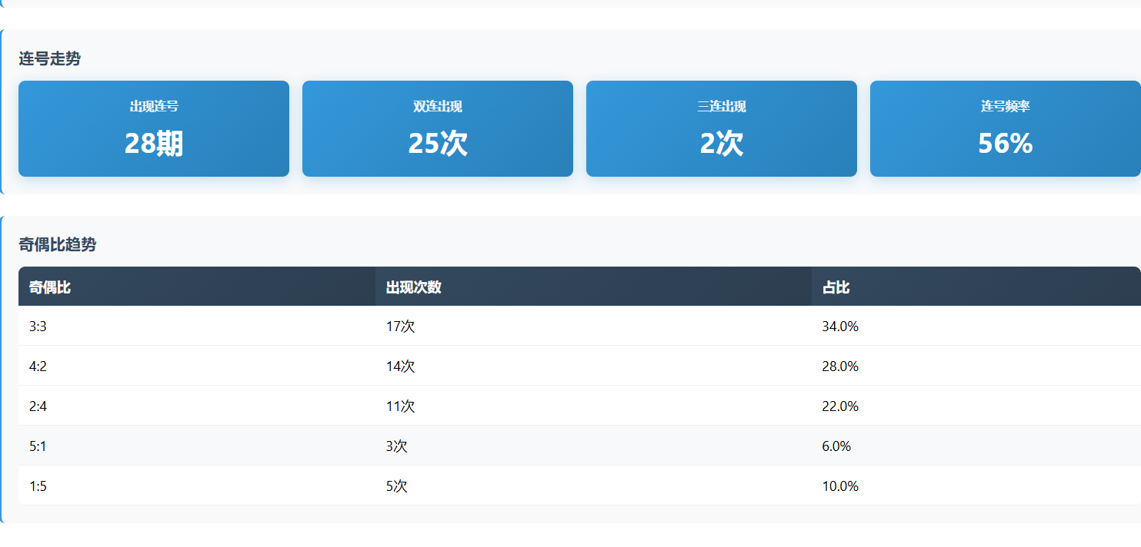Select the 4:2 ratio row cell
The height and width of the screenshot is (547, 1141).
(38, 366)
